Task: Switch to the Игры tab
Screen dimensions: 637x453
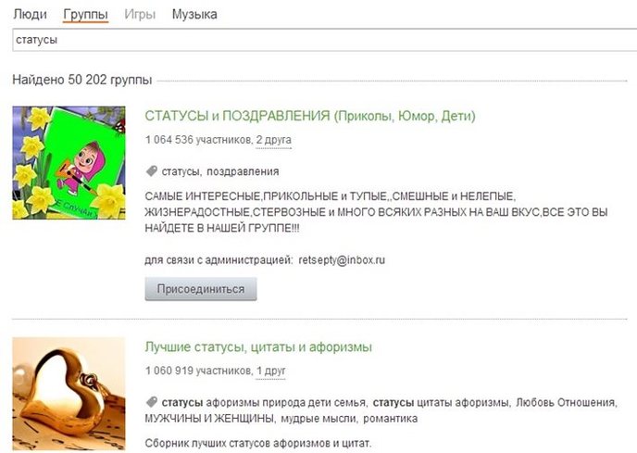Action: click(140, 14)
